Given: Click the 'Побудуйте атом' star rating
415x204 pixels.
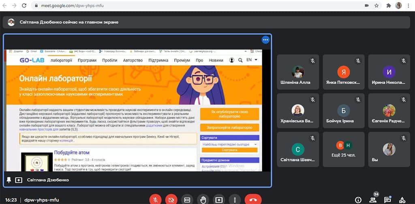Looking at the screenshot, I should point(62,160).
